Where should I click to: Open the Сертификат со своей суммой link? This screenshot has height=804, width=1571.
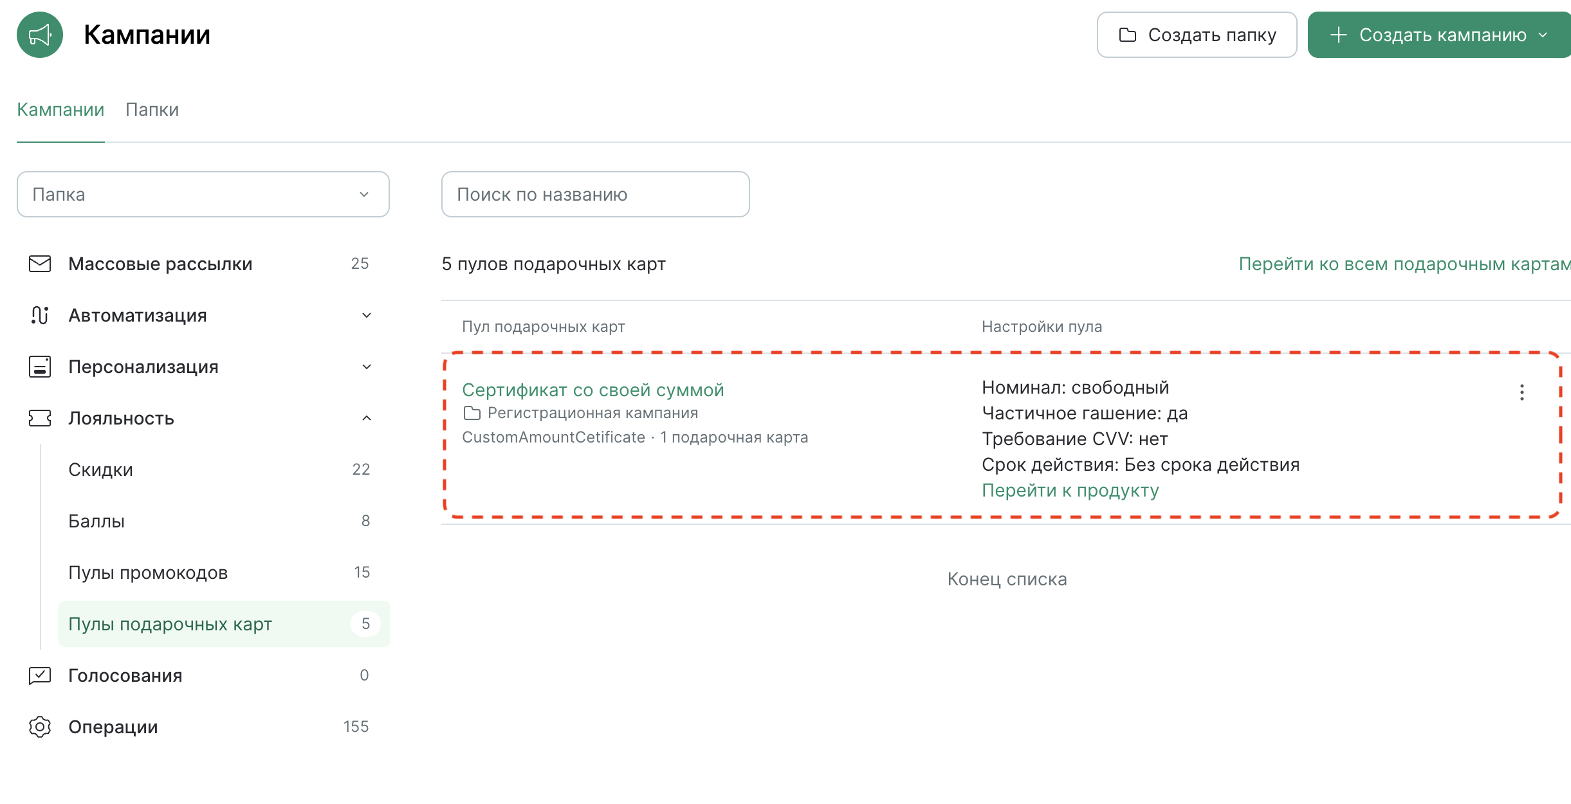click(593, 390)
